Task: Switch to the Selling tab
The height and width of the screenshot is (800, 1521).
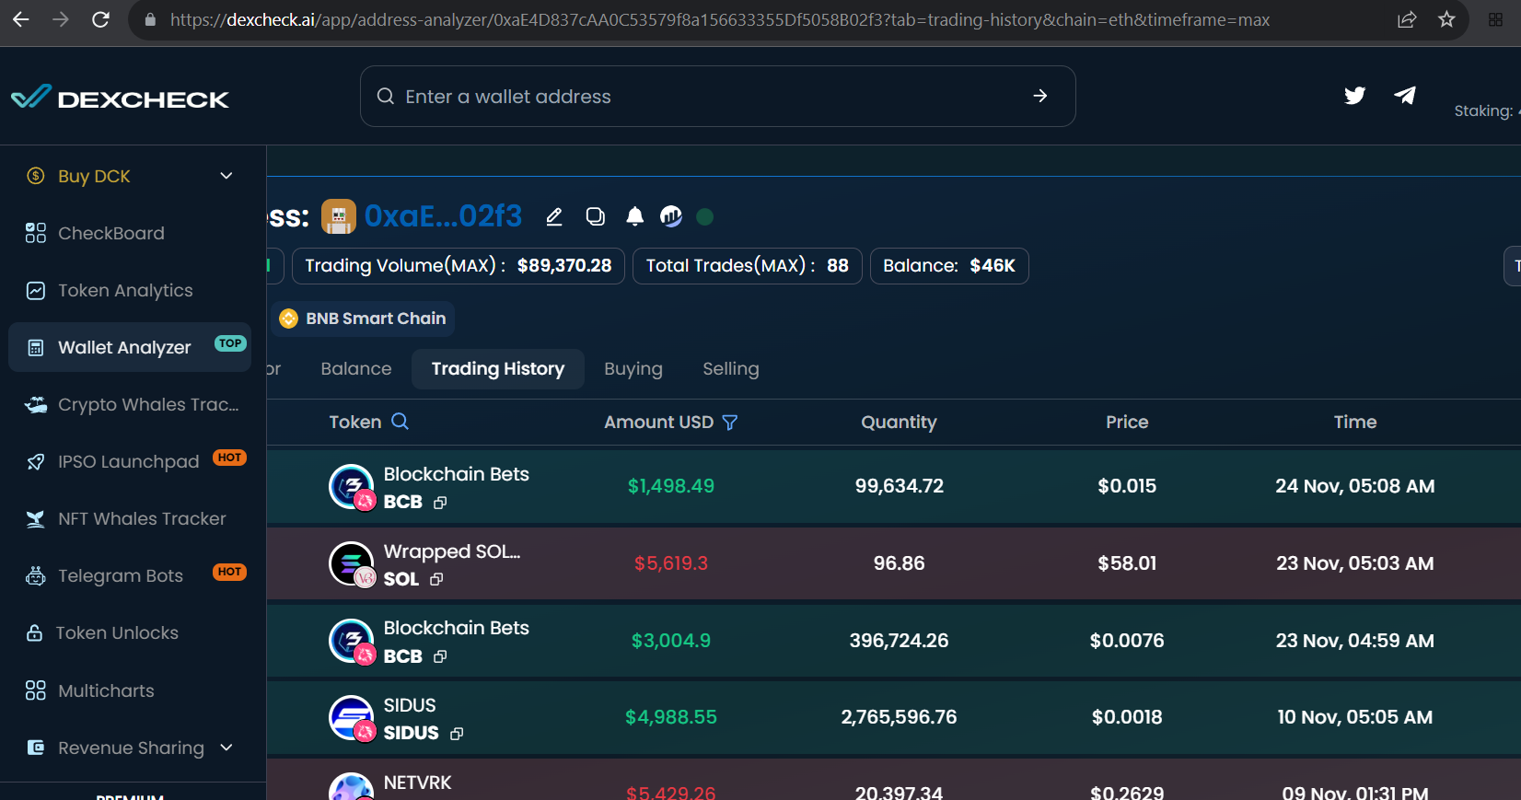Action: [x=731, y=369]
